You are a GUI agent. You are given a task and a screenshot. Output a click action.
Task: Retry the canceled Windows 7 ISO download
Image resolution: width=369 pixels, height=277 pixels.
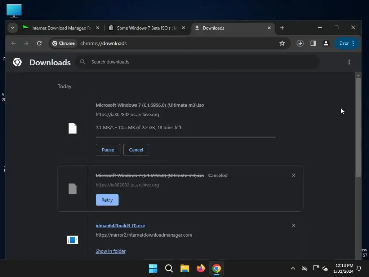click(x=107, y=200)
